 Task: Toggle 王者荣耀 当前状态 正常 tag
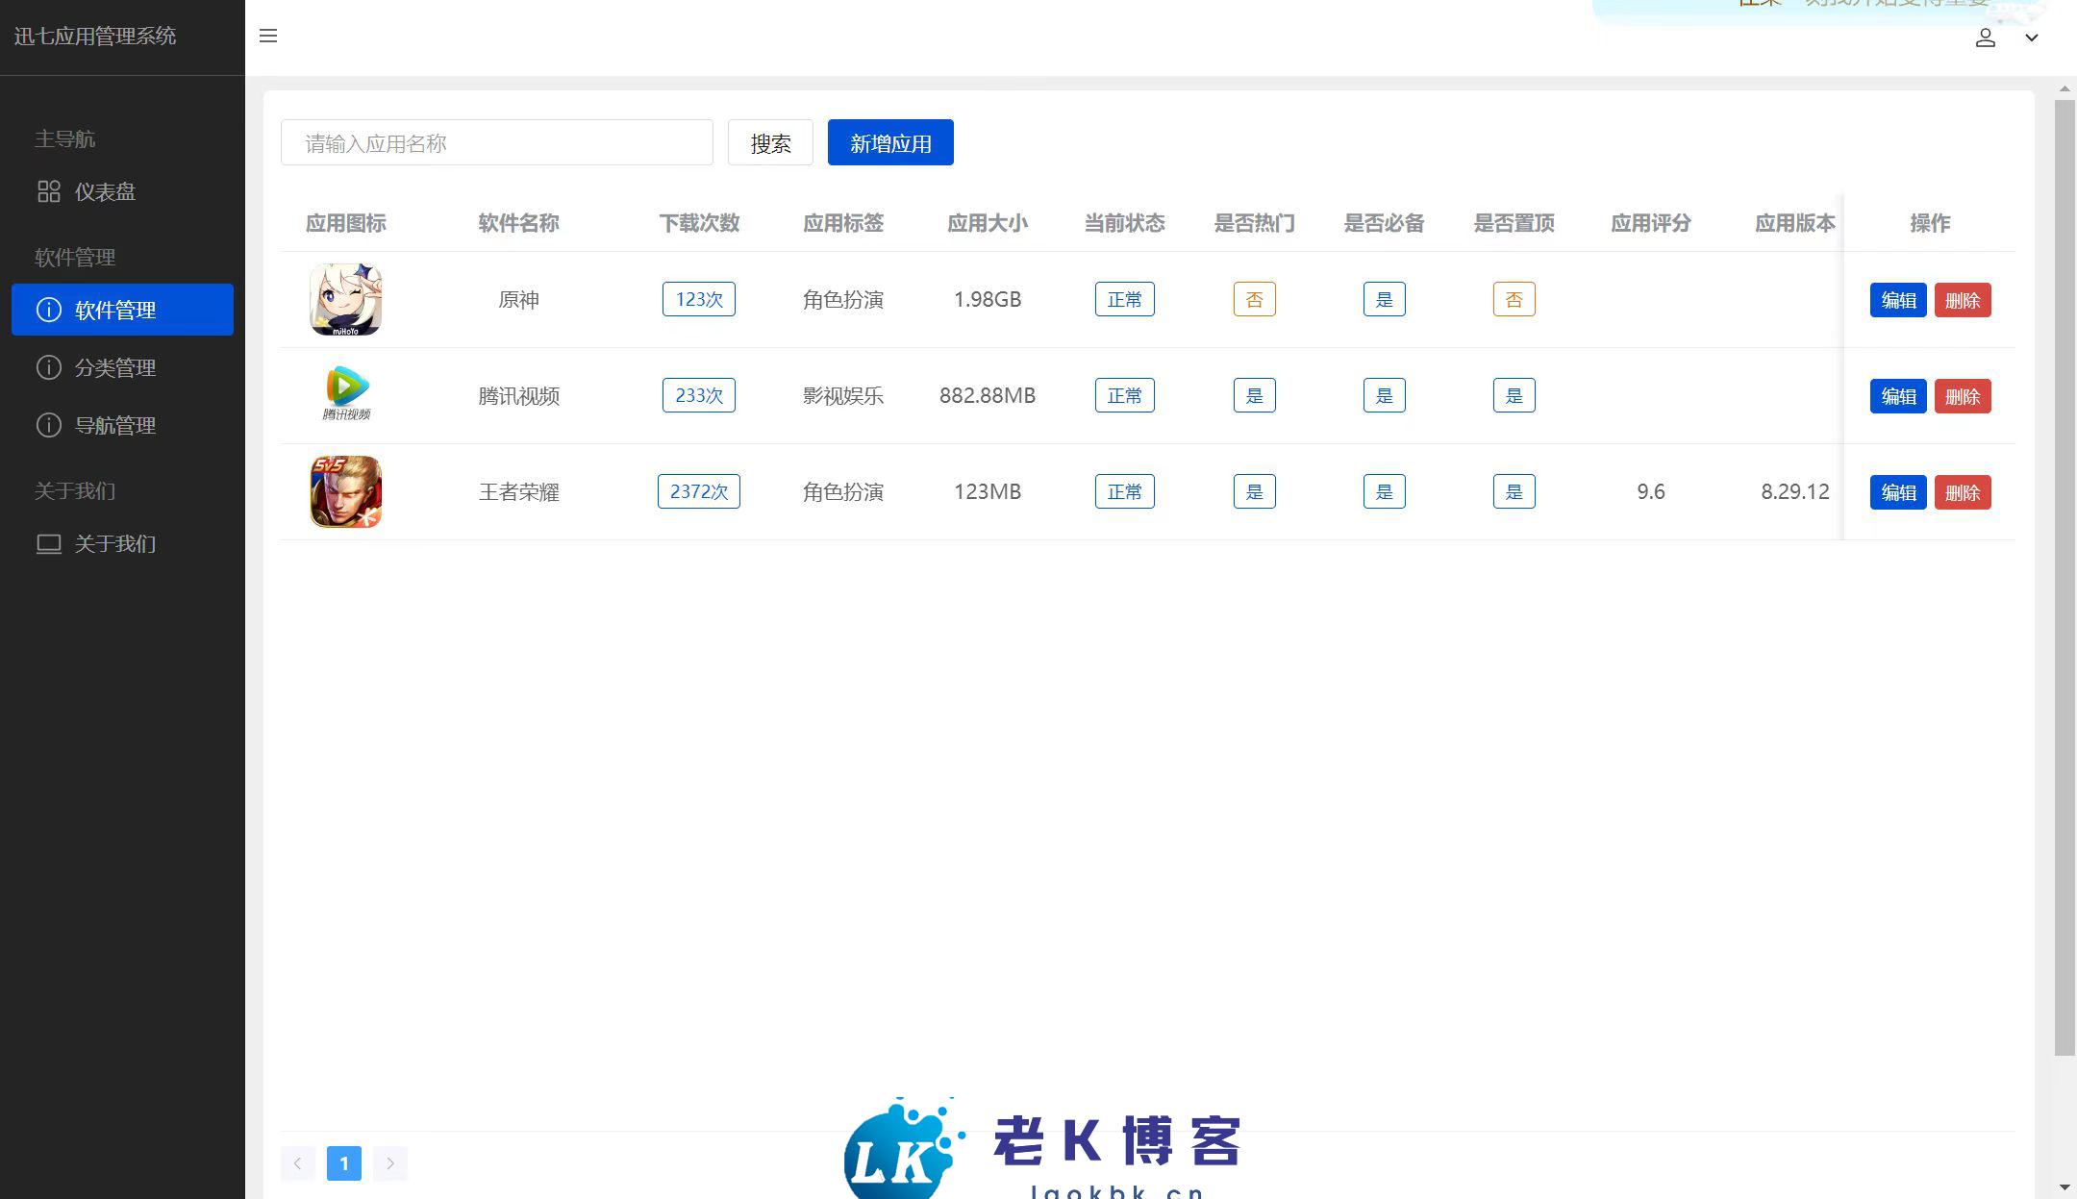tap(1124, 491)
